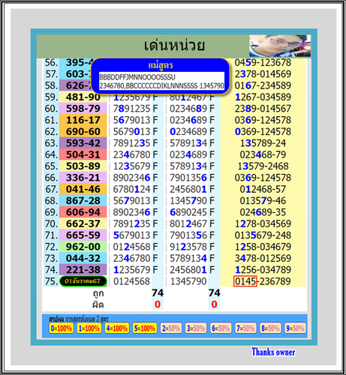The height and width of the screenshot is (375, 346).
Task: Click the เด่นหน่วย header title
Action: point(174,46)
